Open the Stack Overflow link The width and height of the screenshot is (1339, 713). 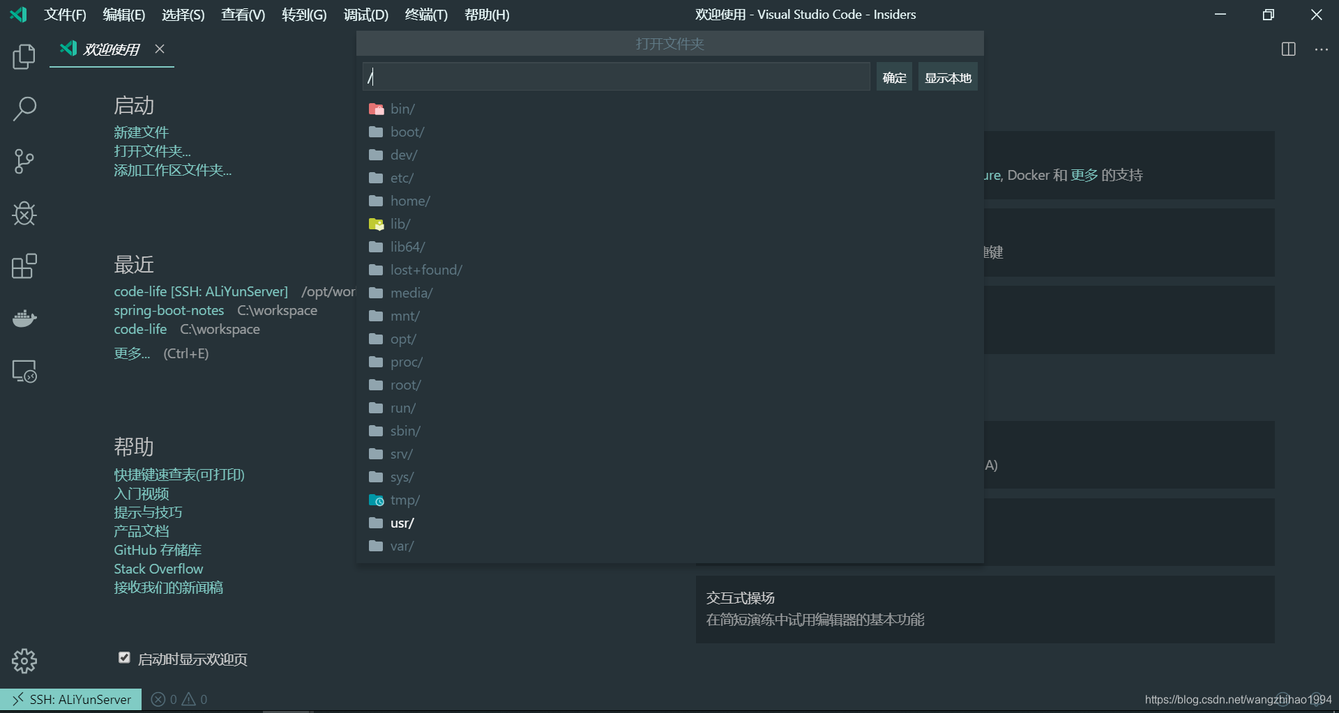[158, 569]
